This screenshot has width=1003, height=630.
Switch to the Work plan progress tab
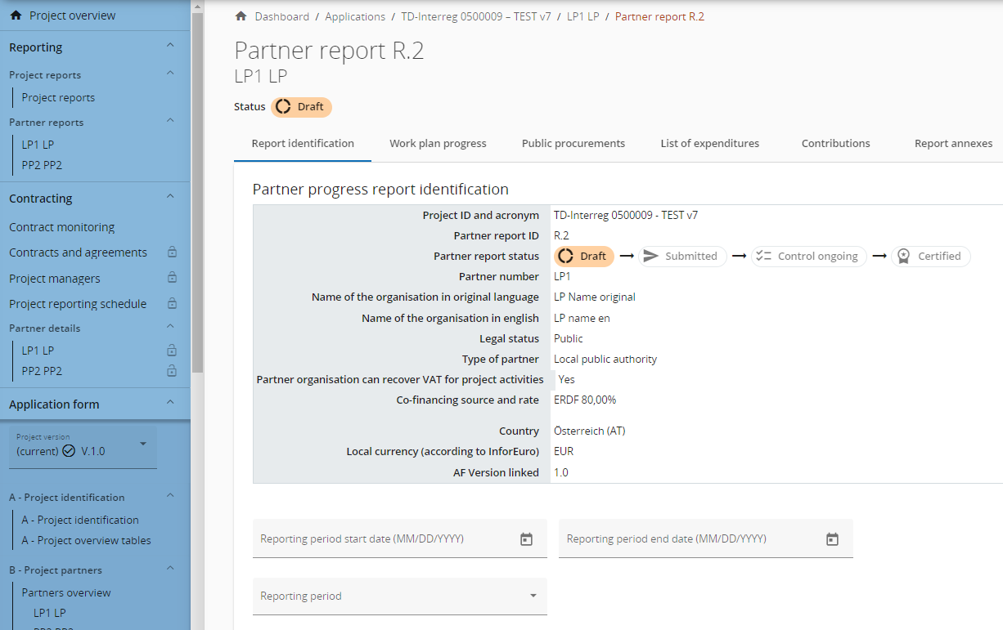pos(438,144)
